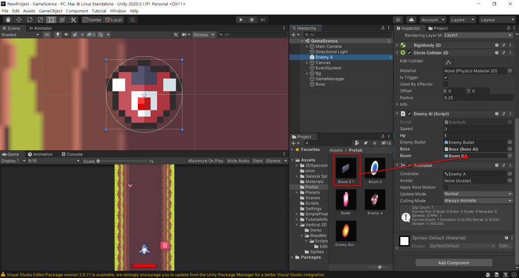The width and height of the screenshot is (519, 278).
Task: Open the Culling Mode dropdown
Action: point(478,201)
